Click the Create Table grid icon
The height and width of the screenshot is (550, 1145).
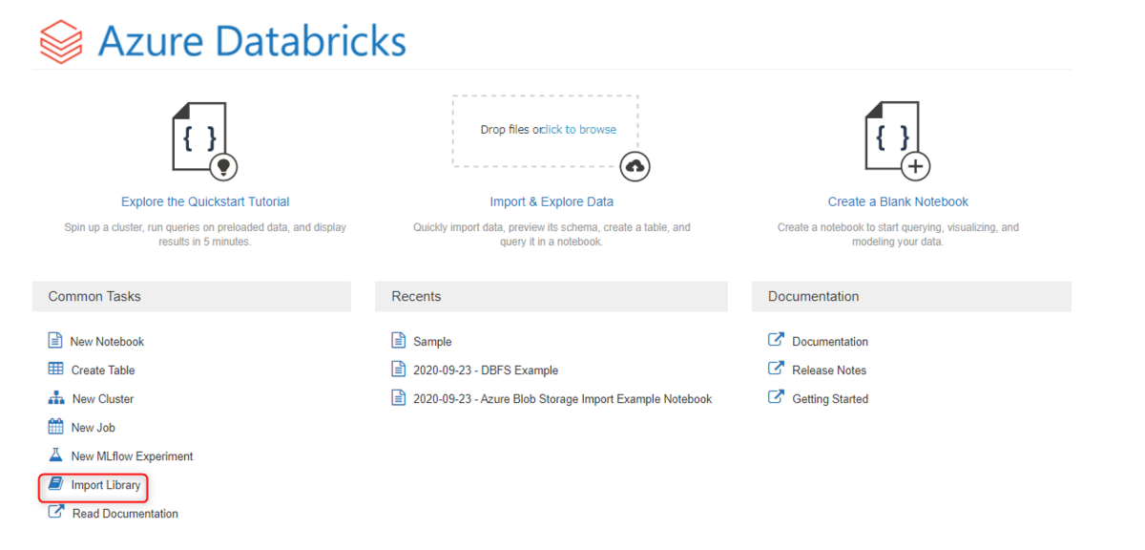pos(56,370)
